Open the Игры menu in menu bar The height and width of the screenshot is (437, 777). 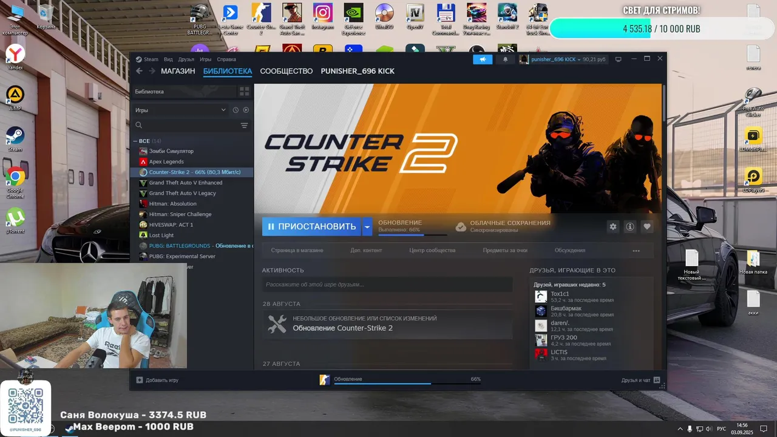click(206, 59)
